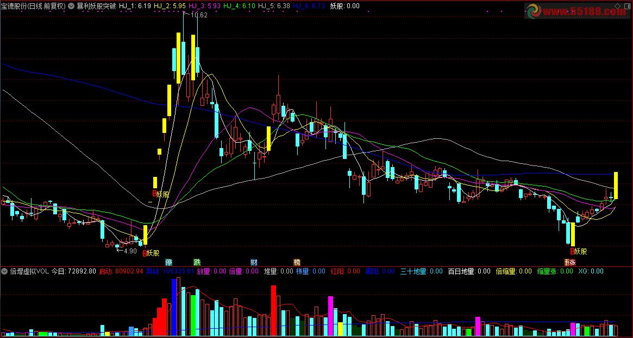The image size is (633, 338).
Task: Select the 黑阳: 0.00 label
Action: coord(380,271)
